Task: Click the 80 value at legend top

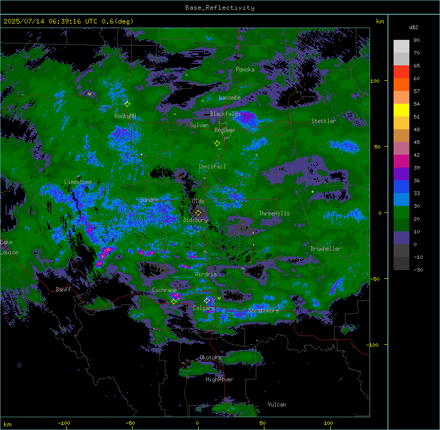Action: (x=417, y=40)
